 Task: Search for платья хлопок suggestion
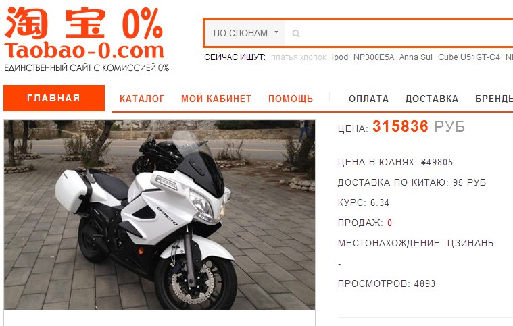pyautogui.click(x=299, y=57)
